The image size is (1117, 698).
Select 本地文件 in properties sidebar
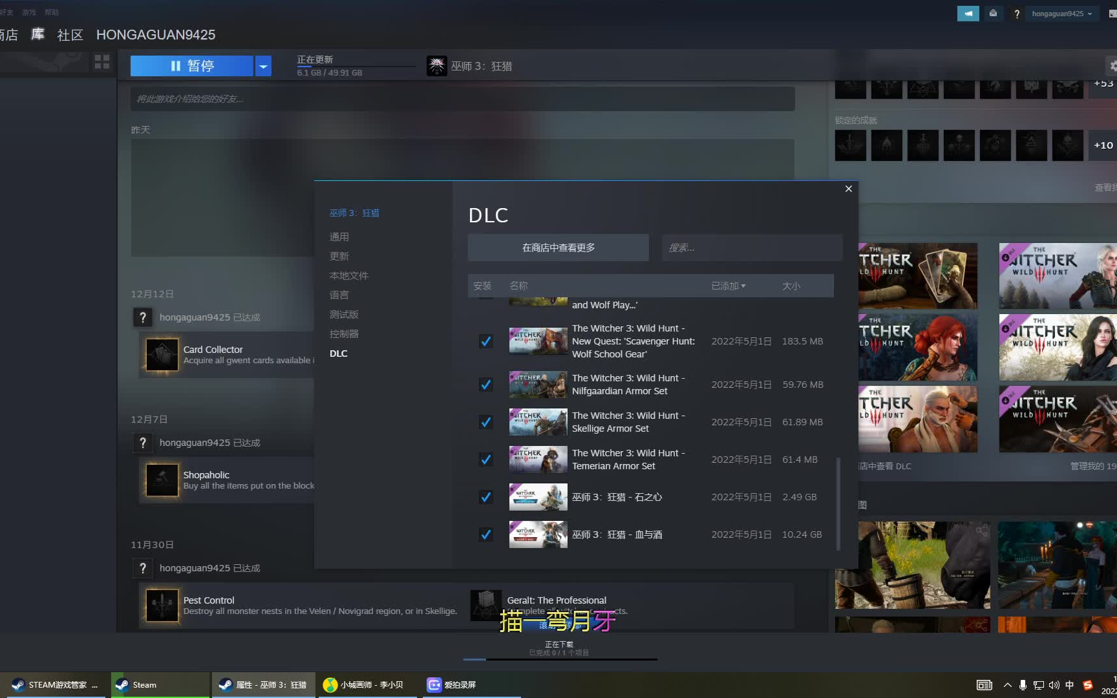(x=349, y=276)
